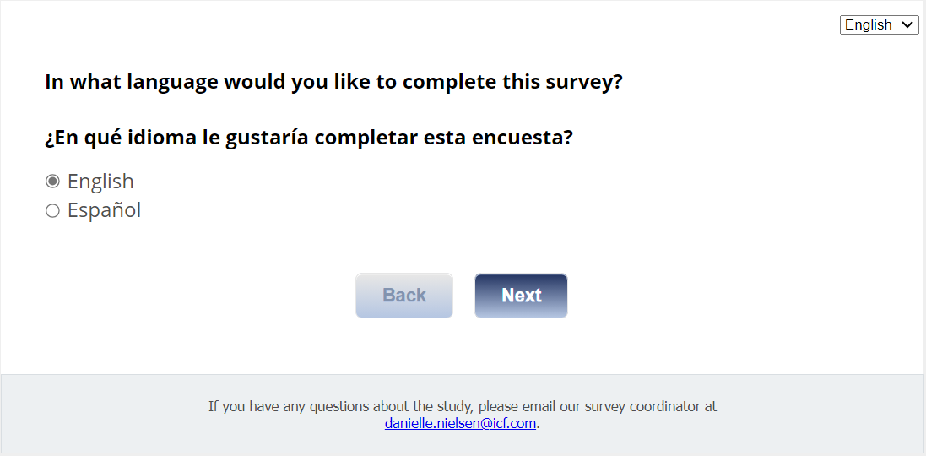Select the Español radio button
The image size is (926, 456).
pos(52,211)
